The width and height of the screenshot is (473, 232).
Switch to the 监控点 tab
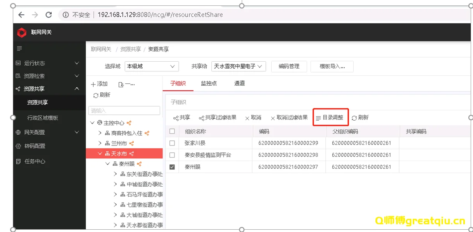[x=209, y=83]
